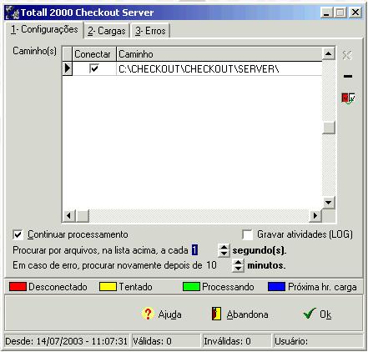368x352 pixels.
Task: Click the grayed scissors icon beside path list
Action: pyautogui.click(x=347, y=55)
